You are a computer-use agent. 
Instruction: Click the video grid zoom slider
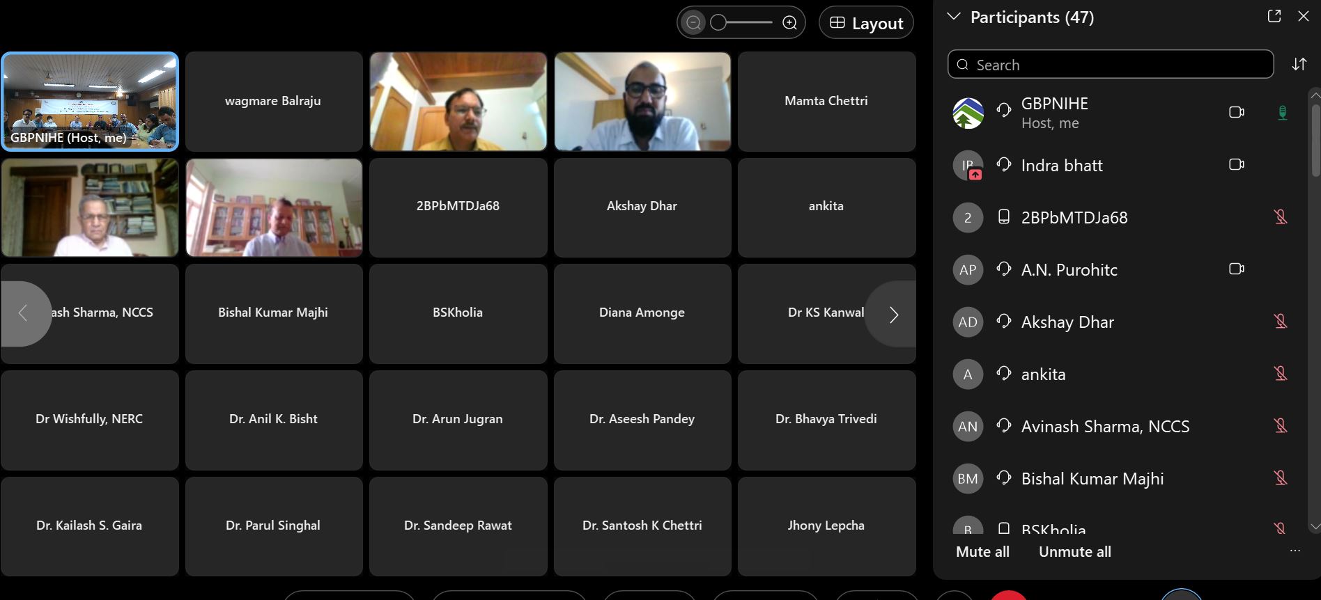[x=741, y=23]
